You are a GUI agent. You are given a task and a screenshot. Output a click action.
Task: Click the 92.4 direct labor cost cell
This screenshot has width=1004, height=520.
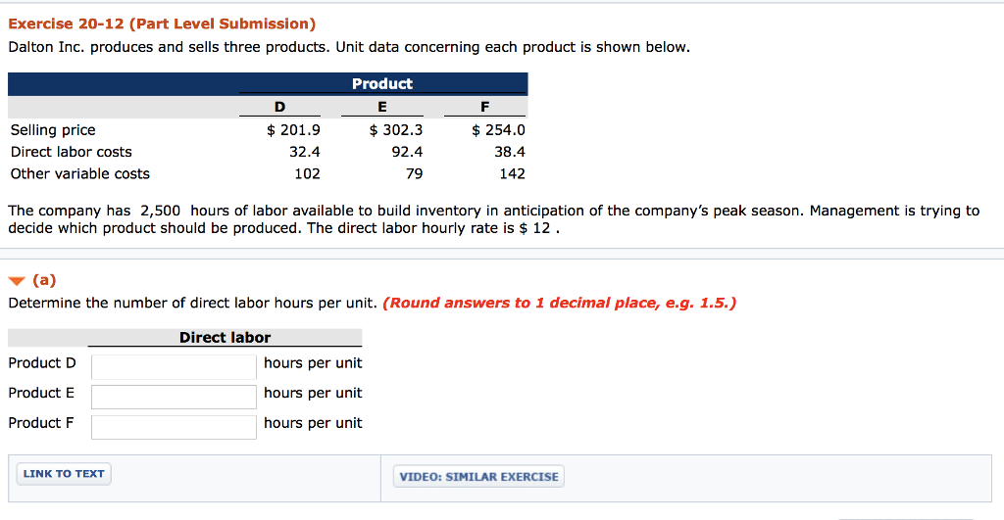pyautogui.click(x=407, y=152)
